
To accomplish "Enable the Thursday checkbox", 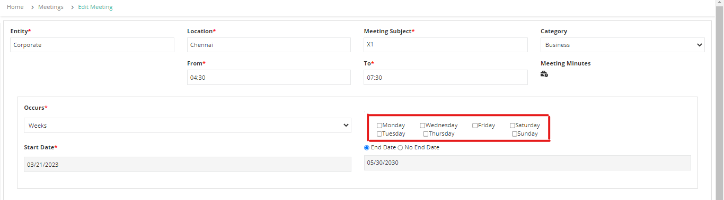I will 426,134.
